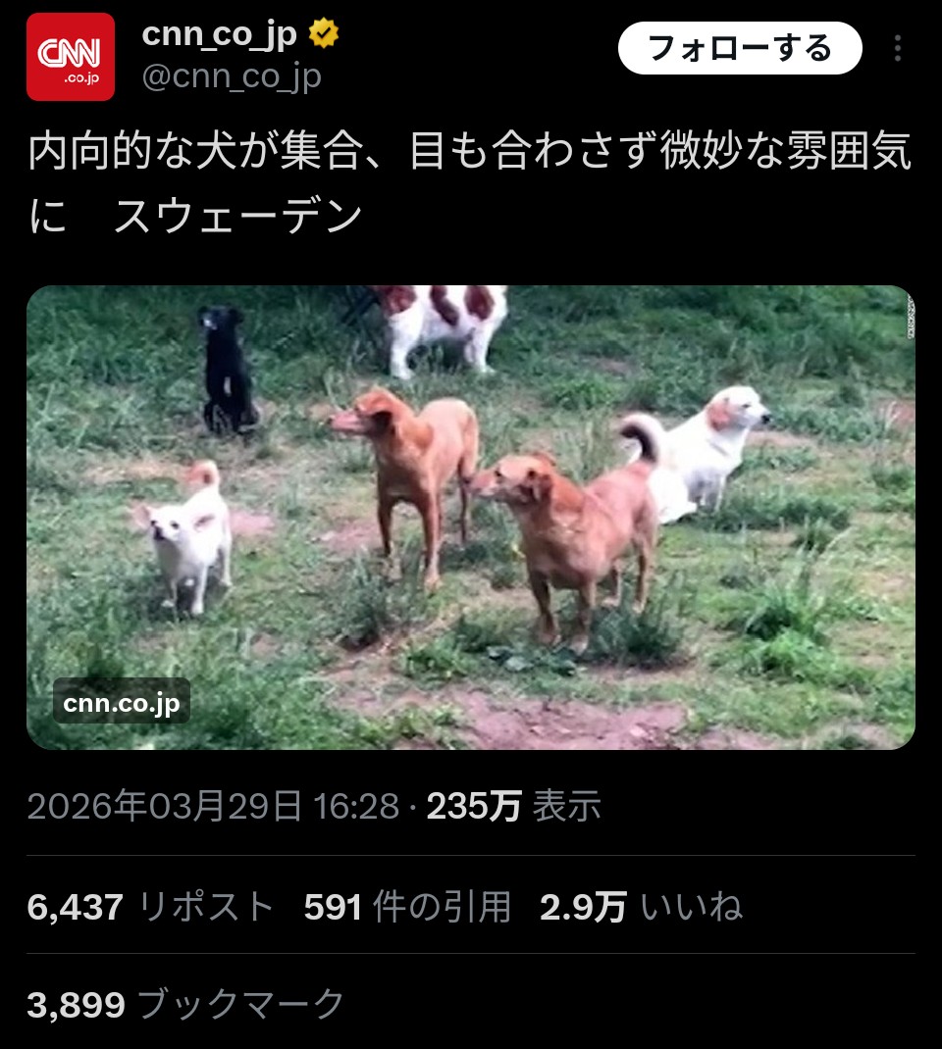Click the small watermark at image corner

(911, 316)
